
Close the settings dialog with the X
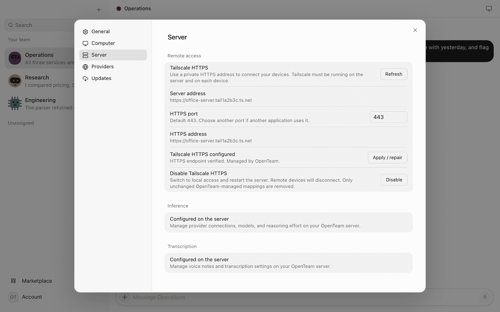(415, 30)
